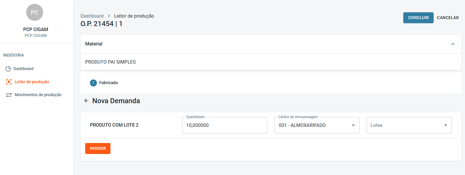Screen dimensions: 465x175
Task: Click the PC user avatar circle
Action: tap(35, 12)
